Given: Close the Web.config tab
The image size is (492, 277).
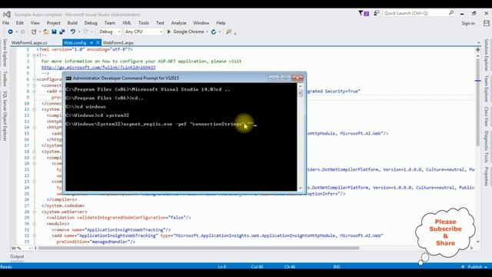Looking at the screenshot, I should (98, 43).
